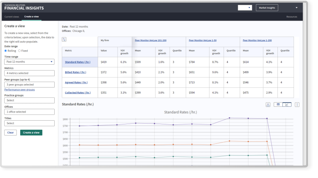Open the user menu arrow at top right

point(296,7)
